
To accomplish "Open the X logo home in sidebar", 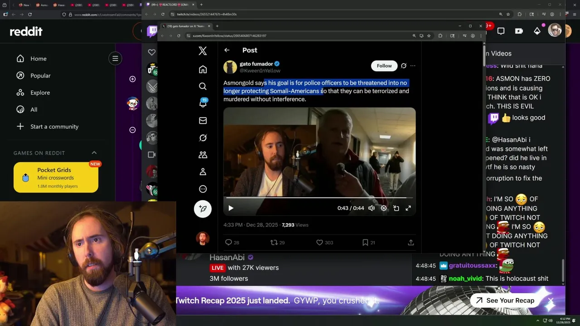I will pyautogui.click(x=203, y=51).
